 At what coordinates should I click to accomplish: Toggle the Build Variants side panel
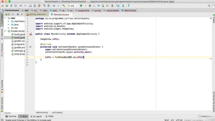click(2, 105)
